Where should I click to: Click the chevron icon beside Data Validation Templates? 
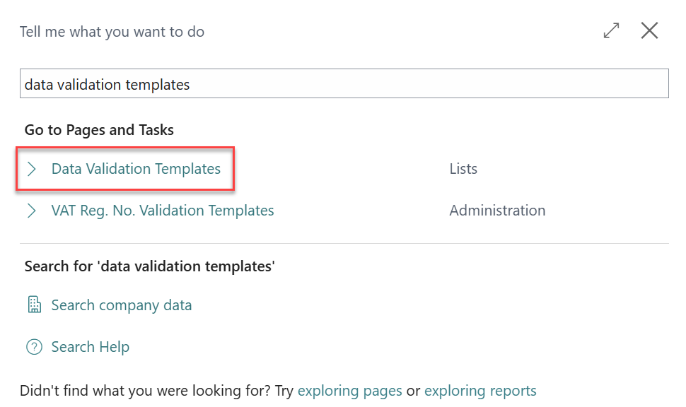[31, 168]
